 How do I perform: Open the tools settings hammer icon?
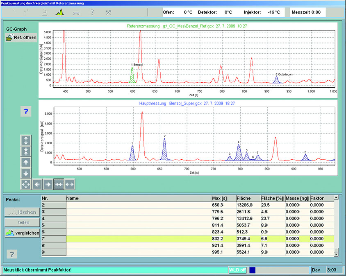pyautogui.click(x=109, y=12)
